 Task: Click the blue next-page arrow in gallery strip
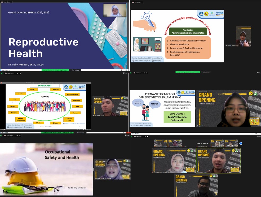pyautogui.click(x=241, y=144)
